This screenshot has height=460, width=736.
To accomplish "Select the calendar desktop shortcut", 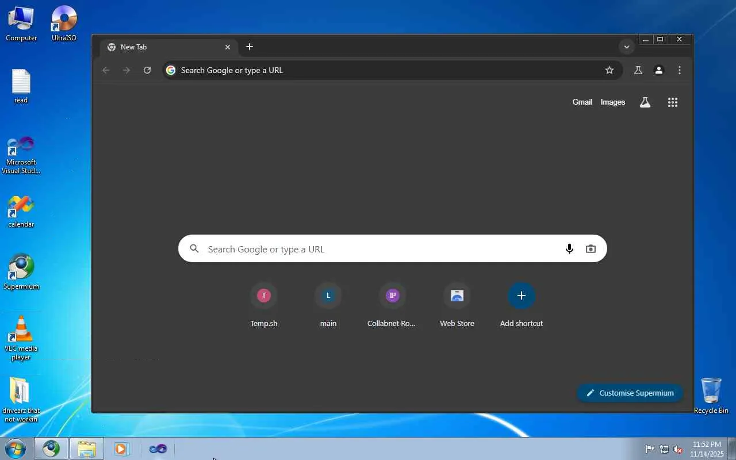I will (21, 212).
